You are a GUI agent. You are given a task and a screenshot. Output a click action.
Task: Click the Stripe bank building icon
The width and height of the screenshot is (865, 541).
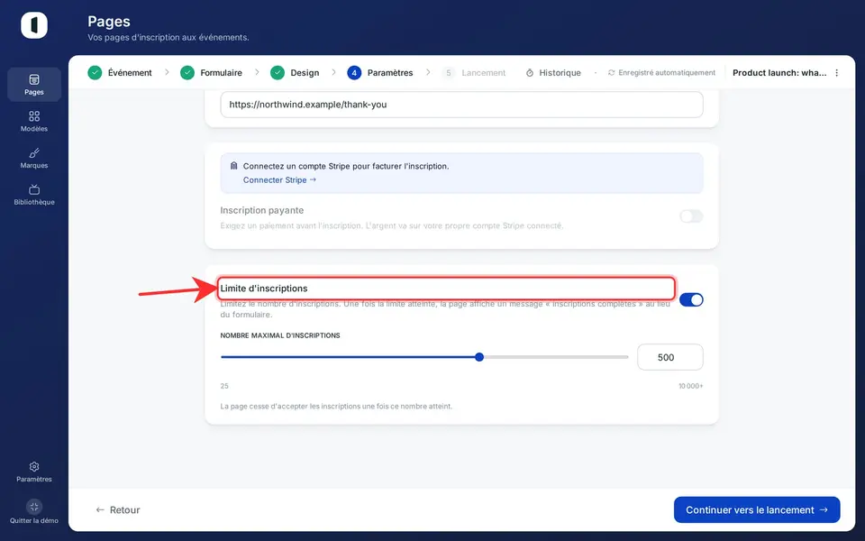(x=234, y=166)
